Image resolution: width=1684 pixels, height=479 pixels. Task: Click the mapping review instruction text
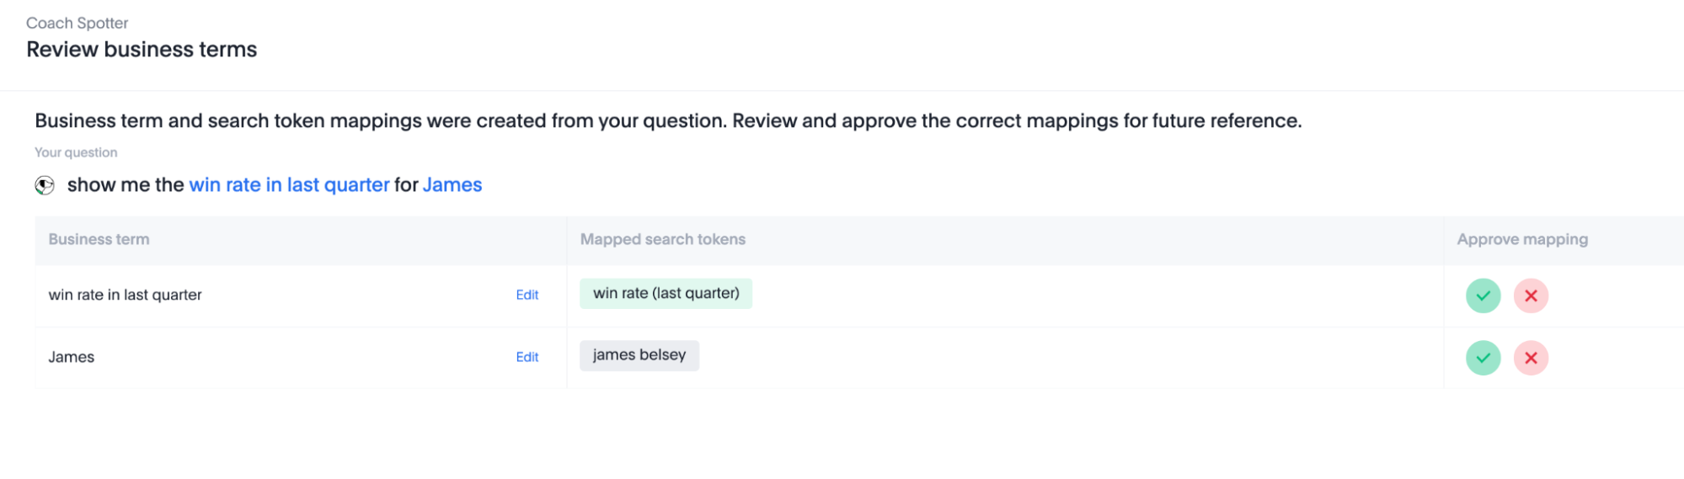668,121
